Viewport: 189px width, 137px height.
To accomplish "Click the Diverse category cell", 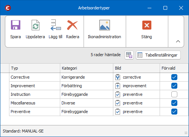I will click(x=87, y=103).
